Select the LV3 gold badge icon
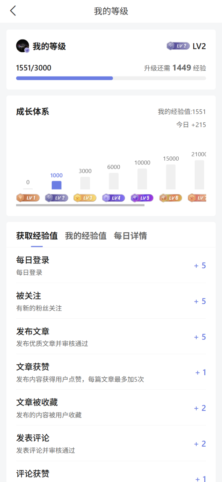Screen dimensions: 222x482 (x=85, y=198)
